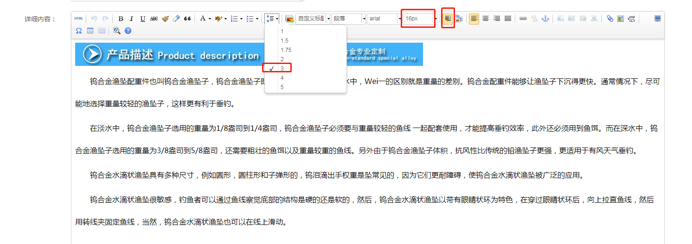Image resolution: width=692 pixels, height=244 pixels.
Task: Undo the last edit
Action: [94, 19]
